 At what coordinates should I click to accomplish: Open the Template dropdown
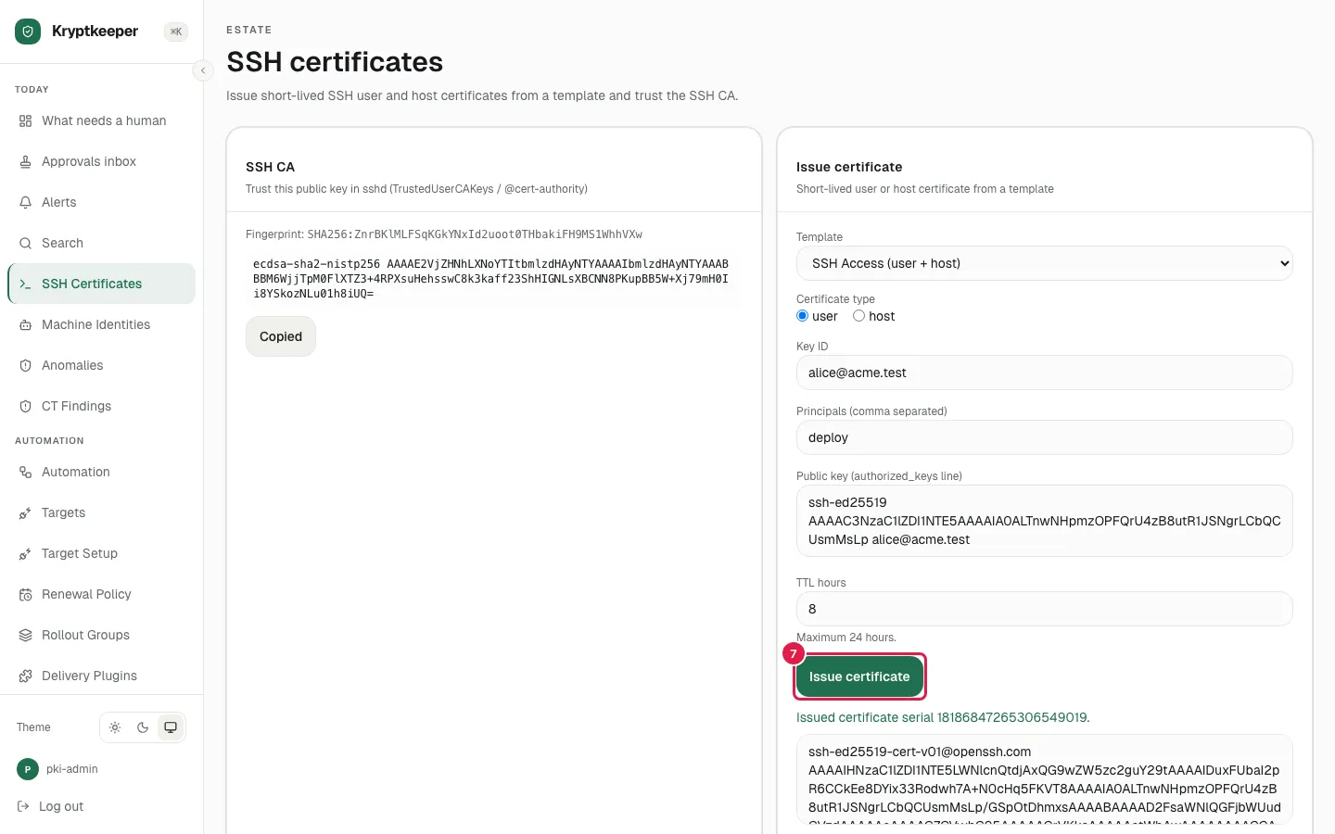point(1044,263)
